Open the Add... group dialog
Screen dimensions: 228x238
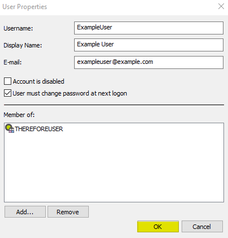[25, 212]
